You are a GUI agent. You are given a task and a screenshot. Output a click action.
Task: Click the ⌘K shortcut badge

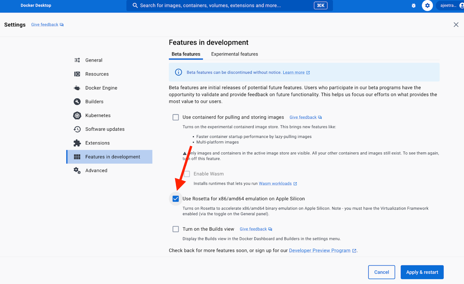coord(321,6)
